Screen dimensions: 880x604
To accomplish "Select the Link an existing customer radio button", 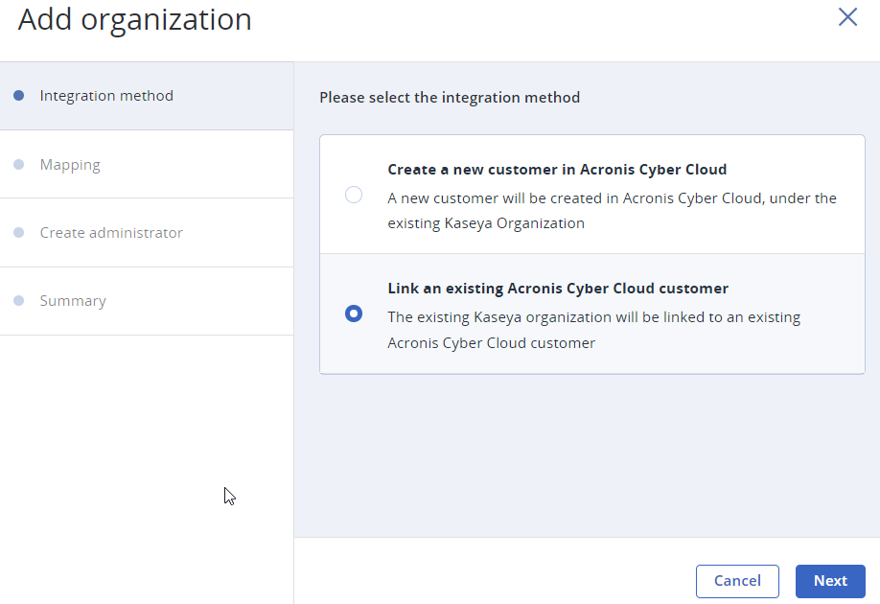I will click(x=354, y=314).
